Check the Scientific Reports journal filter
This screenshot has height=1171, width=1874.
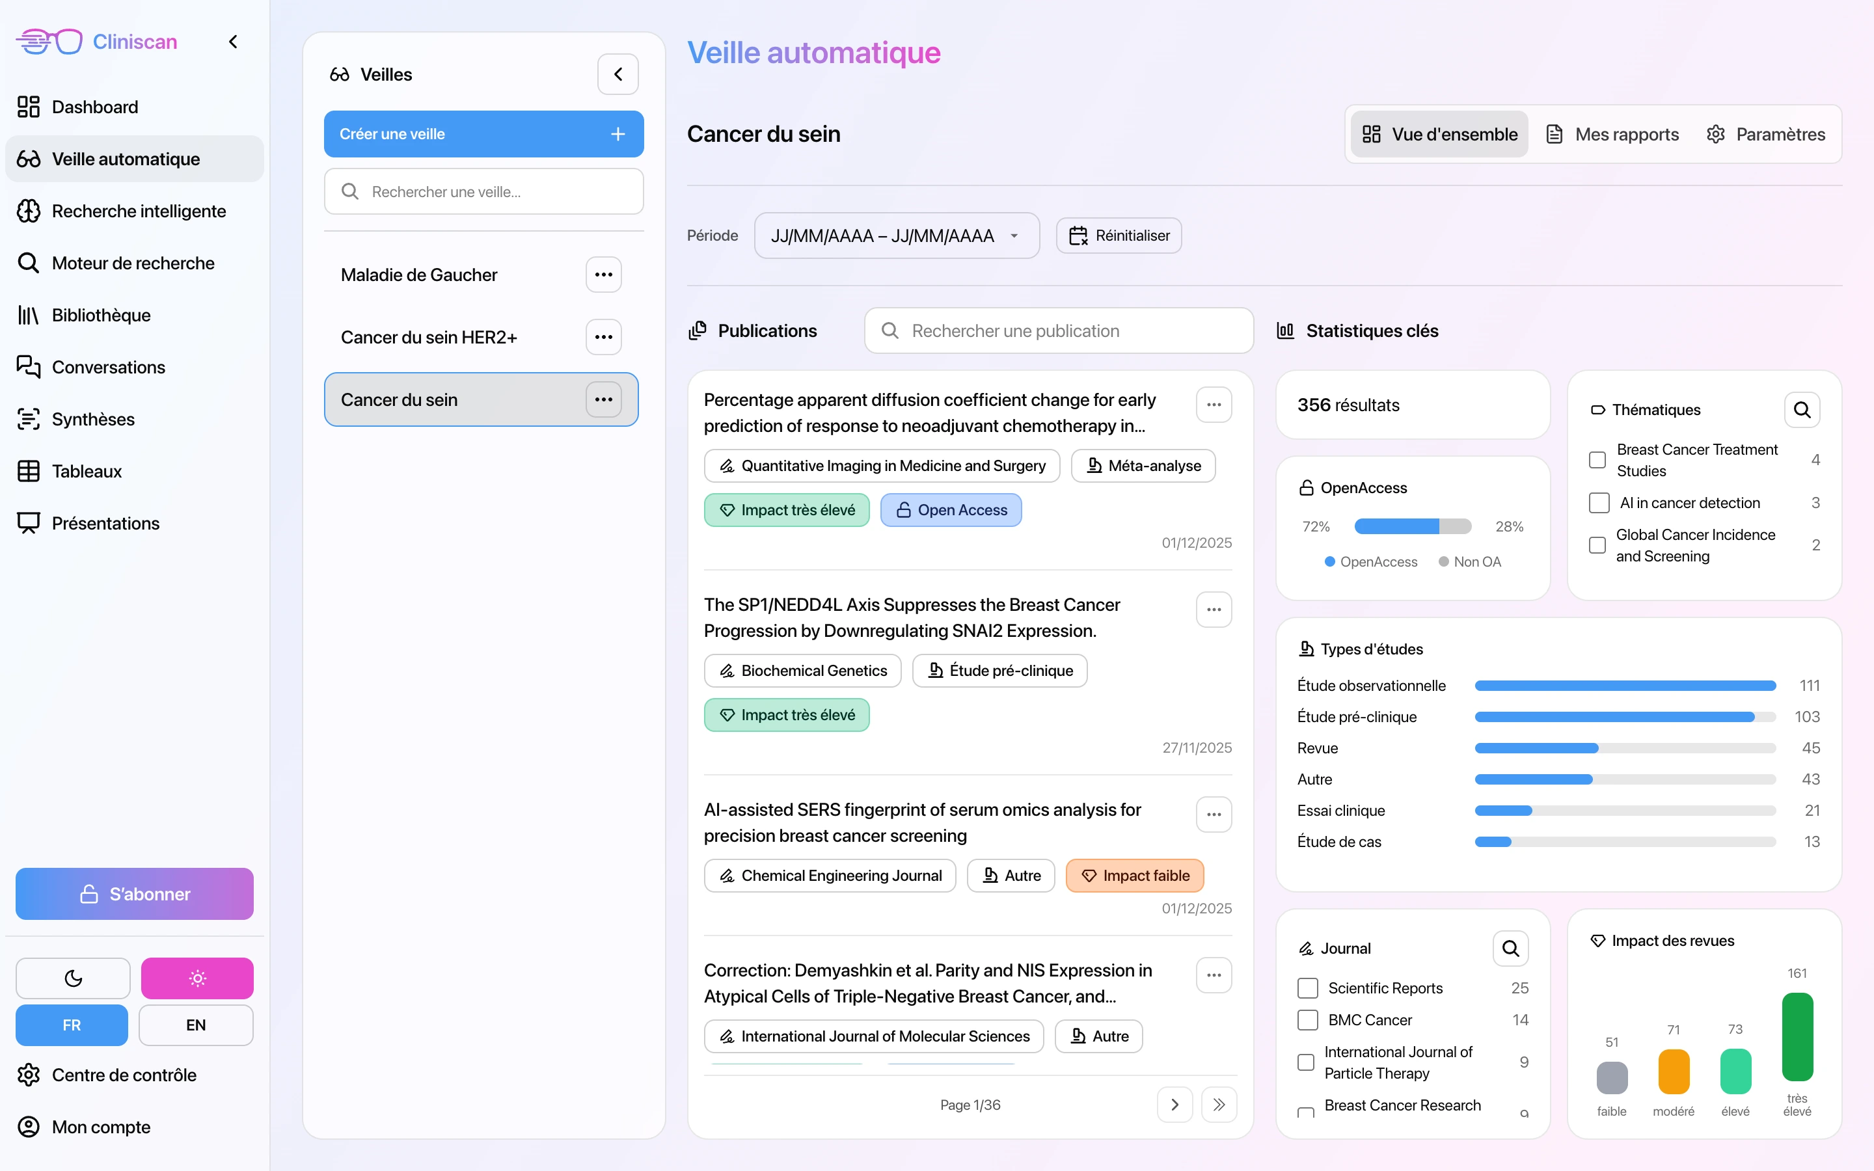pyautogui.click(x=1307, y=988)
